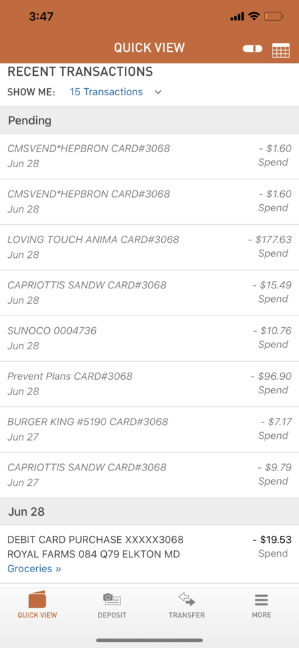
Task: Tap the Wi-Fi status icon
Action: tap(254, 16)
